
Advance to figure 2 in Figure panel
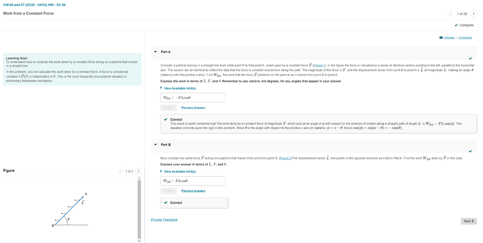click(x=138, y=171)
